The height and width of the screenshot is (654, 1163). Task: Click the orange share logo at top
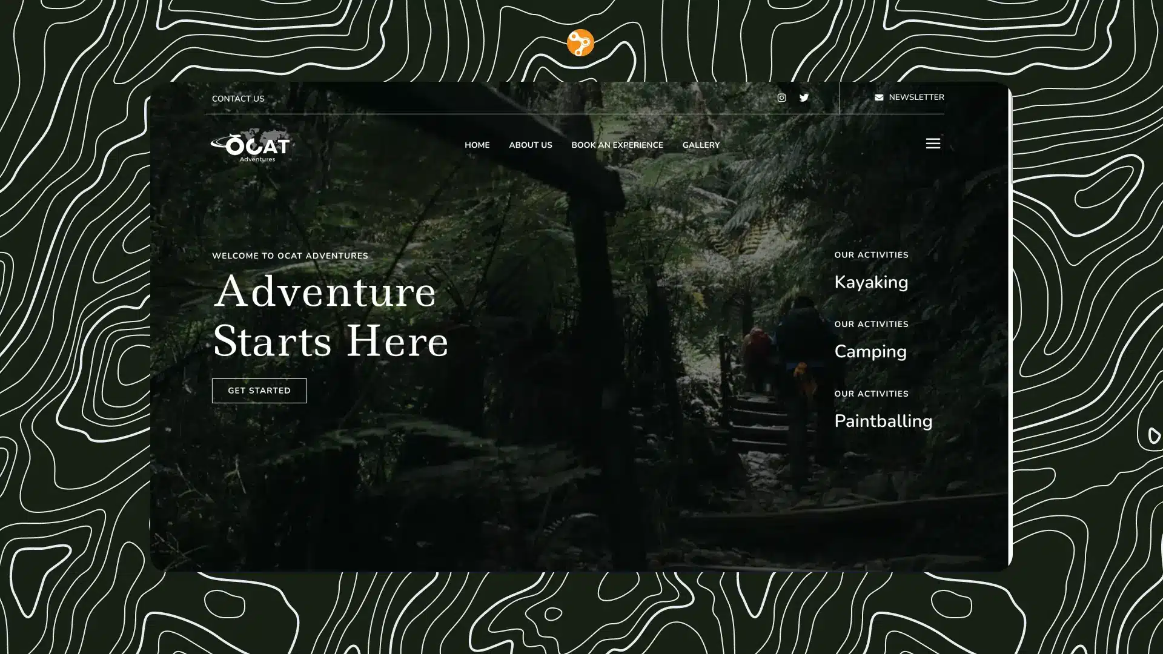[x=580, y=42]
